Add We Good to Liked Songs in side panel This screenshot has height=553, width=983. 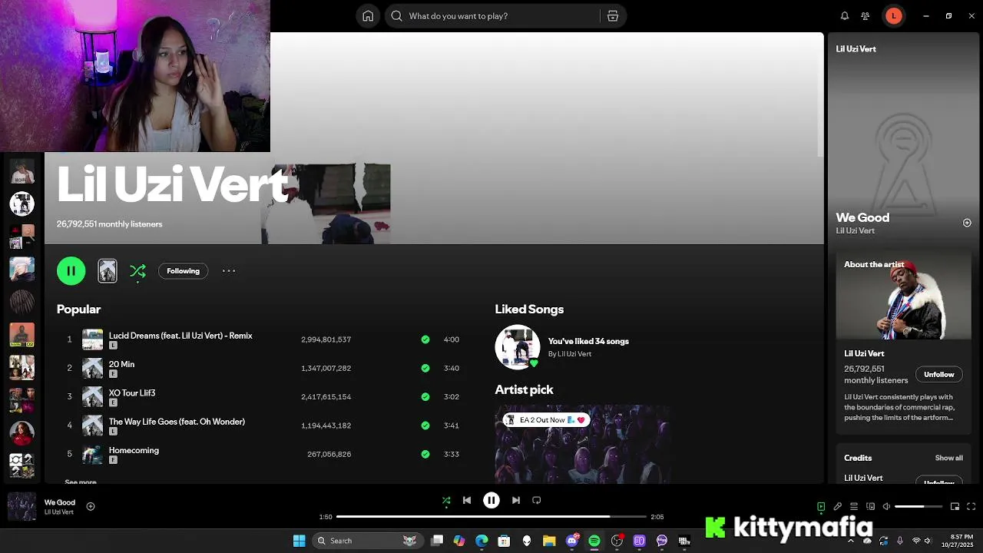click(967, 223)
